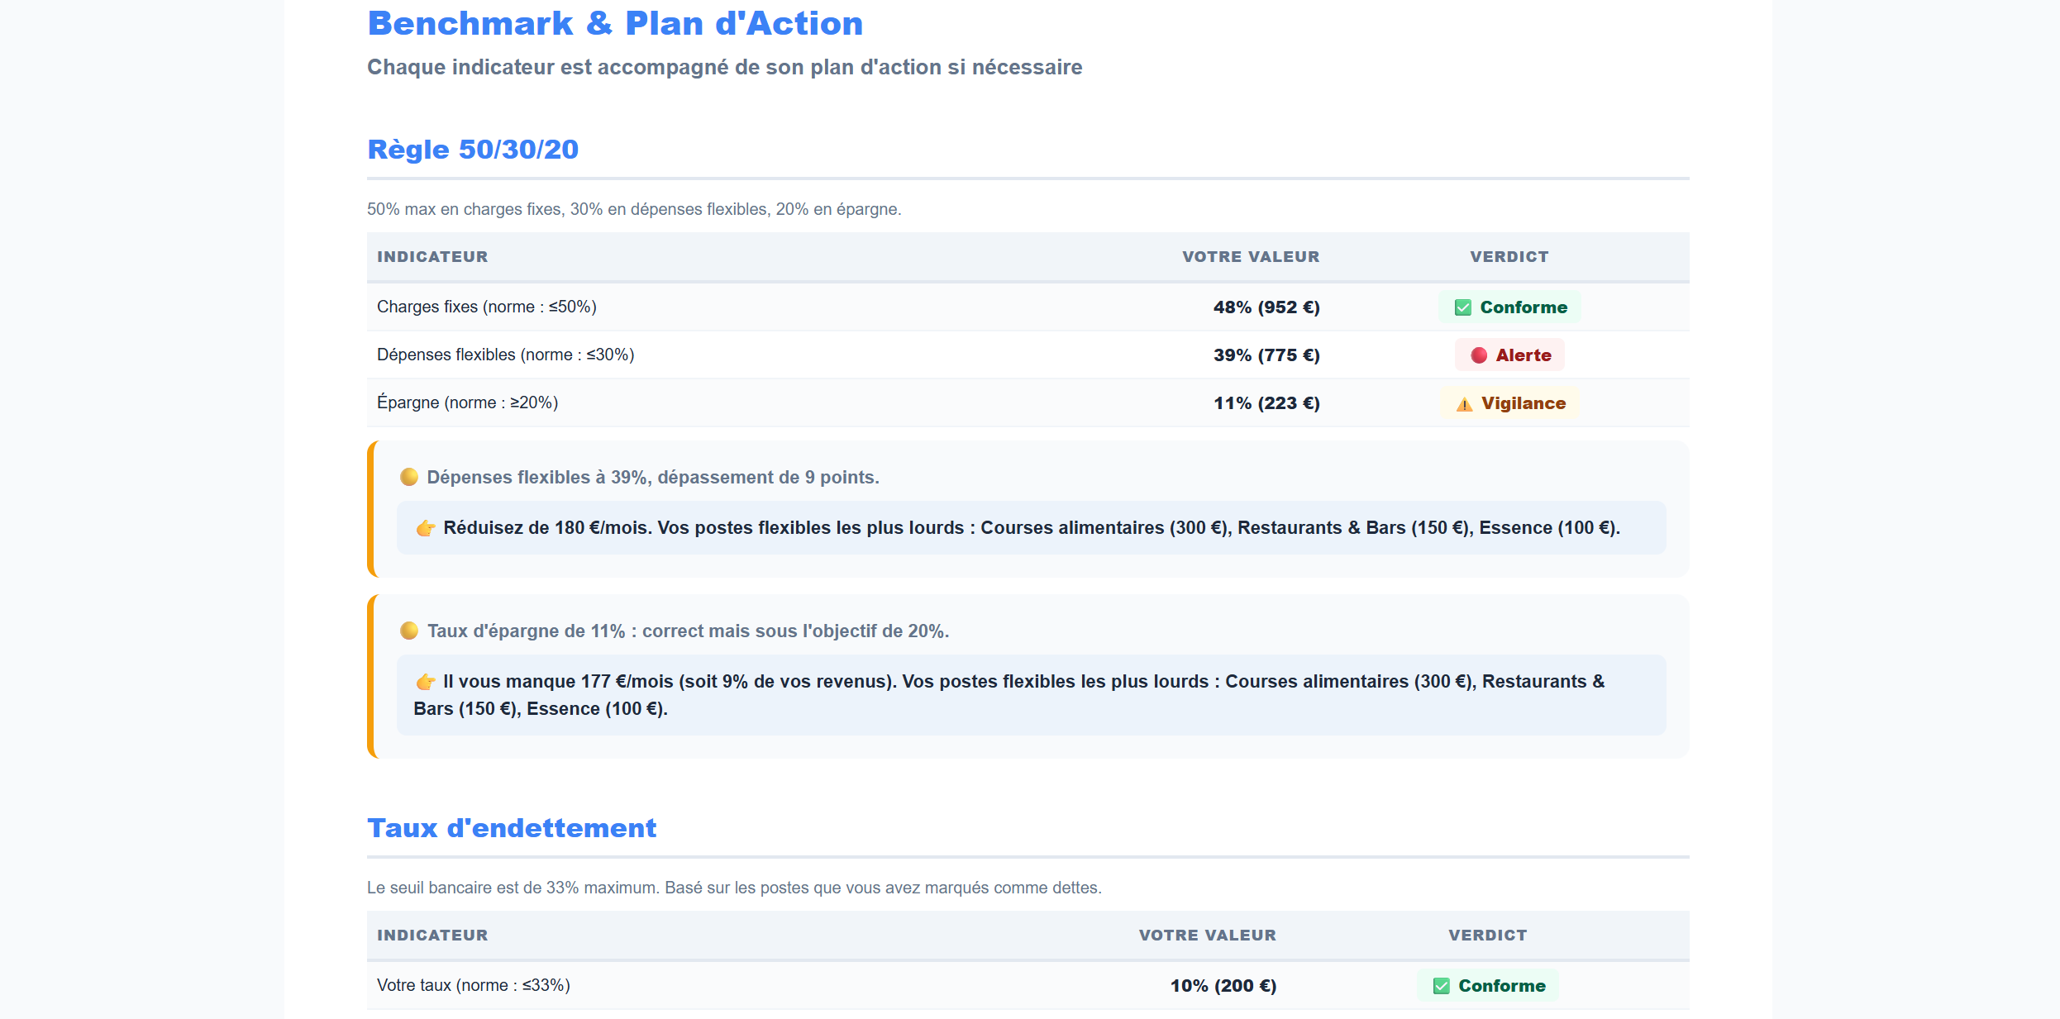Screen dimensions: 2060x1019
Task: Click the text Le seuil bancaire est de 33% maximum
Action: (x=734, y=888)
